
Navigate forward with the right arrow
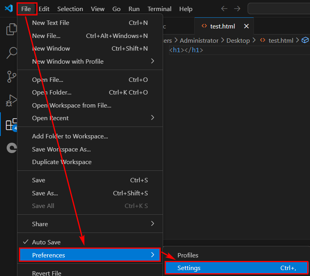(237, 8)
